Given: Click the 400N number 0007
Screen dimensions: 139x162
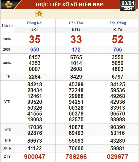Looking at the screenshot, I should click(35, 69).
